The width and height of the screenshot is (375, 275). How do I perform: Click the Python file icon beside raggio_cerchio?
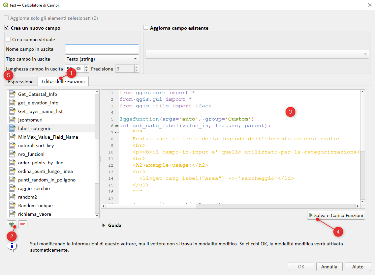(13, 188)
